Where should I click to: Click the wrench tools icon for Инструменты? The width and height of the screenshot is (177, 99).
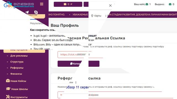[x=8, y=97]
